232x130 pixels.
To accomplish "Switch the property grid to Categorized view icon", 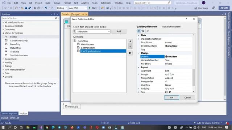I will (139, 31).
